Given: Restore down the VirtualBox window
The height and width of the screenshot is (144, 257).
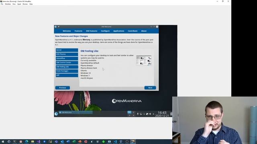Looking at the screenshot, I should pyautogui.click(x=223, y=1).
